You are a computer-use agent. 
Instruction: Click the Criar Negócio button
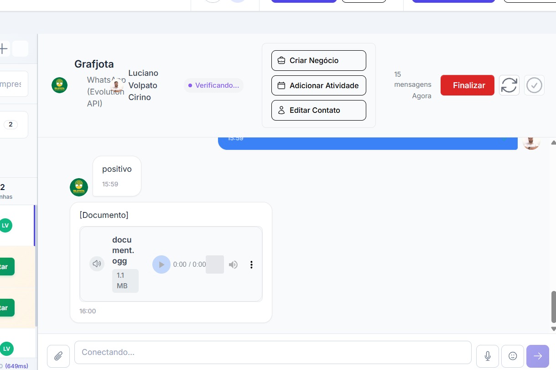(x=318, y=60)
